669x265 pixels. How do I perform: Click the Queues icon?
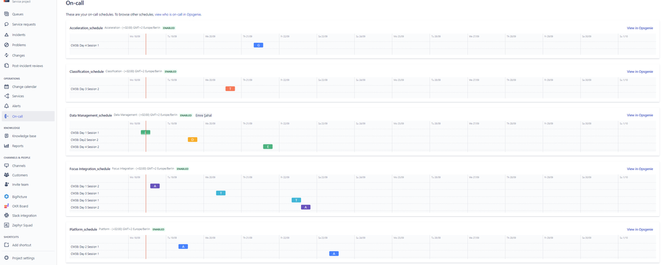point(7,14)
